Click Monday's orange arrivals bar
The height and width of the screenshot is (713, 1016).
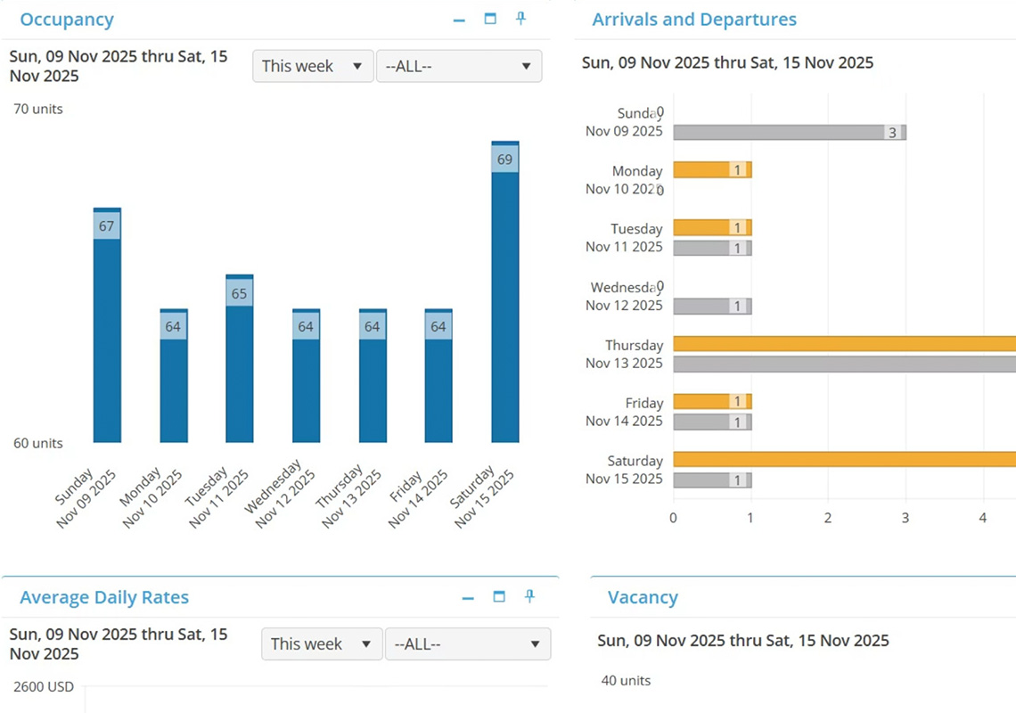pyautogui.click(x=710, y=169)
